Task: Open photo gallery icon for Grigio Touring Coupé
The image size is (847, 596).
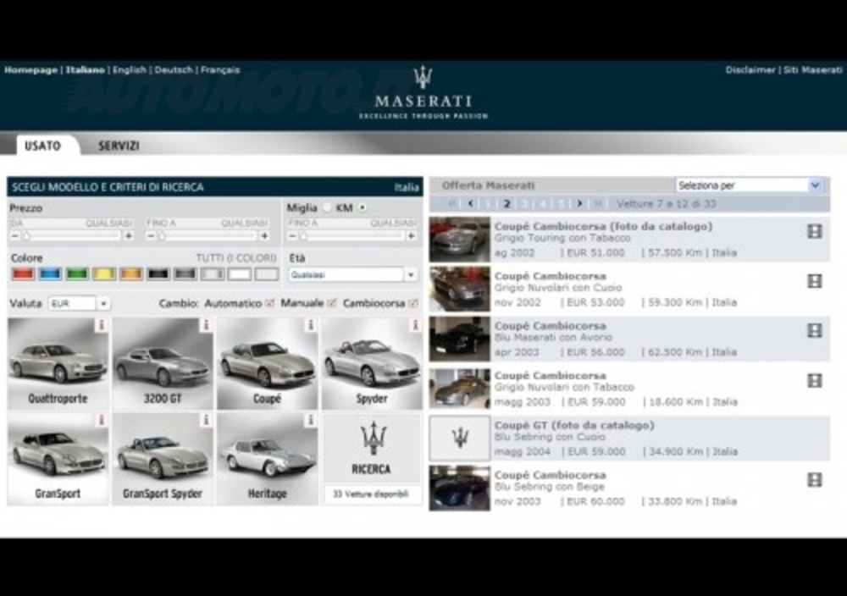Action: [814, 231]
